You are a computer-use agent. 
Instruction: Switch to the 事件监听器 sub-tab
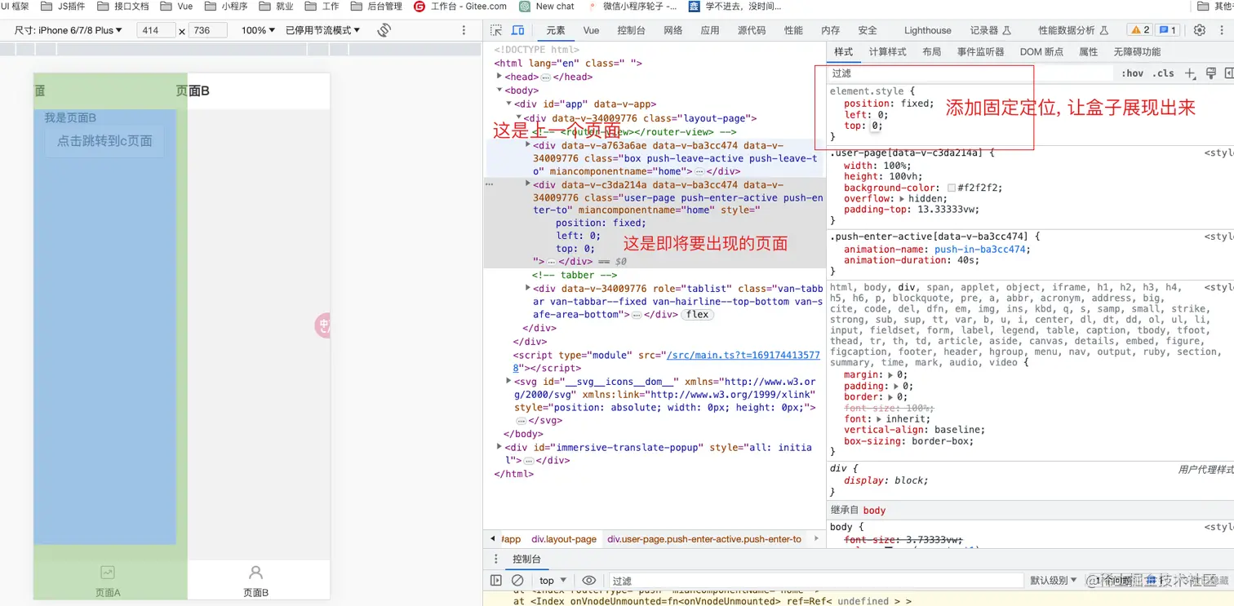point(980,51)
